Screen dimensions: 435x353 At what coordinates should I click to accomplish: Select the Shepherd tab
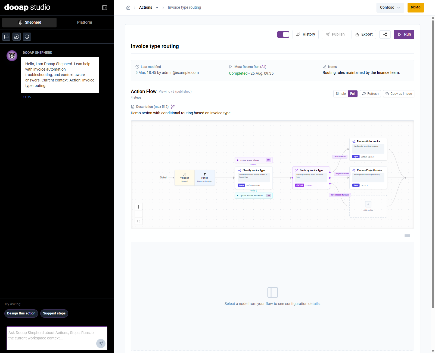[29, 23]
